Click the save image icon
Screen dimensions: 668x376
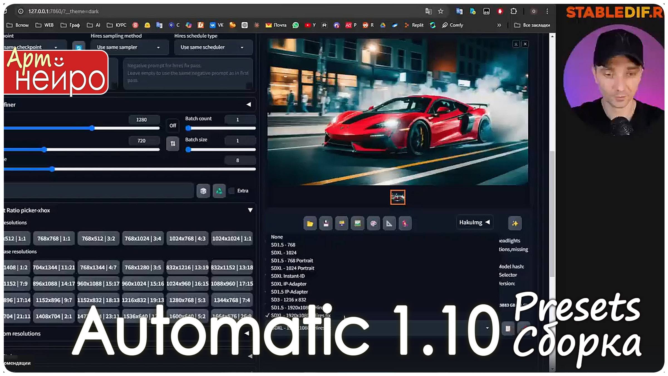[326, 223]
